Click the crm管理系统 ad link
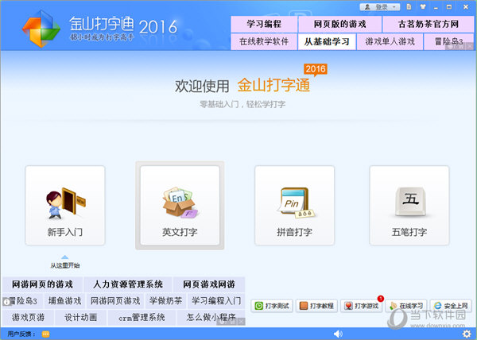 point(142,318)
